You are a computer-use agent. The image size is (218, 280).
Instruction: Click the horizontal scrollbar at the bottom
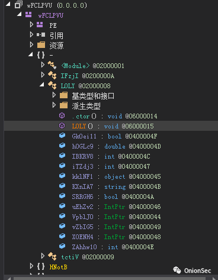[x=110, y=278]
